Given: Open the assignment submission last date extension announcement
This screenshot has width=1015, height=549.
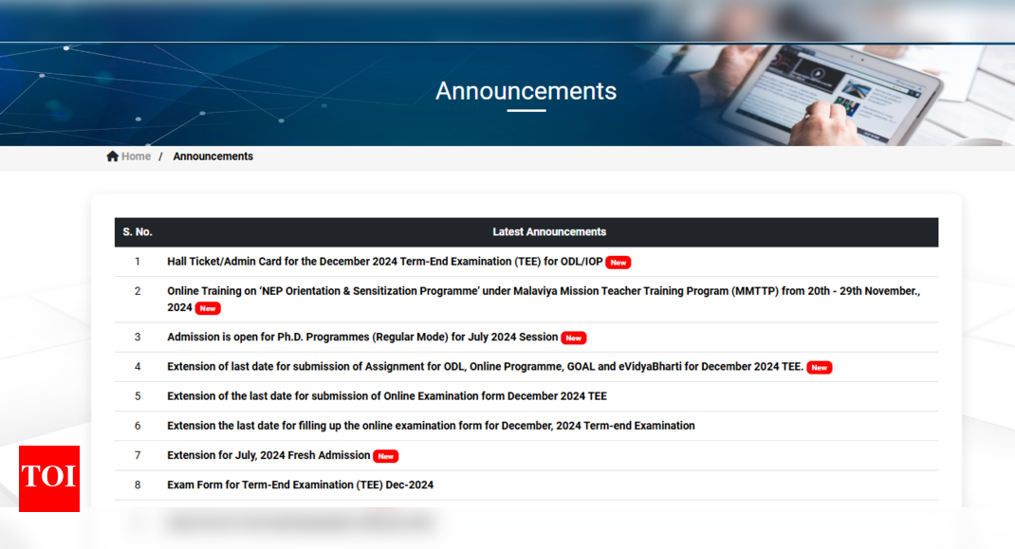Looking at the screenshot, I should (486, 366).
